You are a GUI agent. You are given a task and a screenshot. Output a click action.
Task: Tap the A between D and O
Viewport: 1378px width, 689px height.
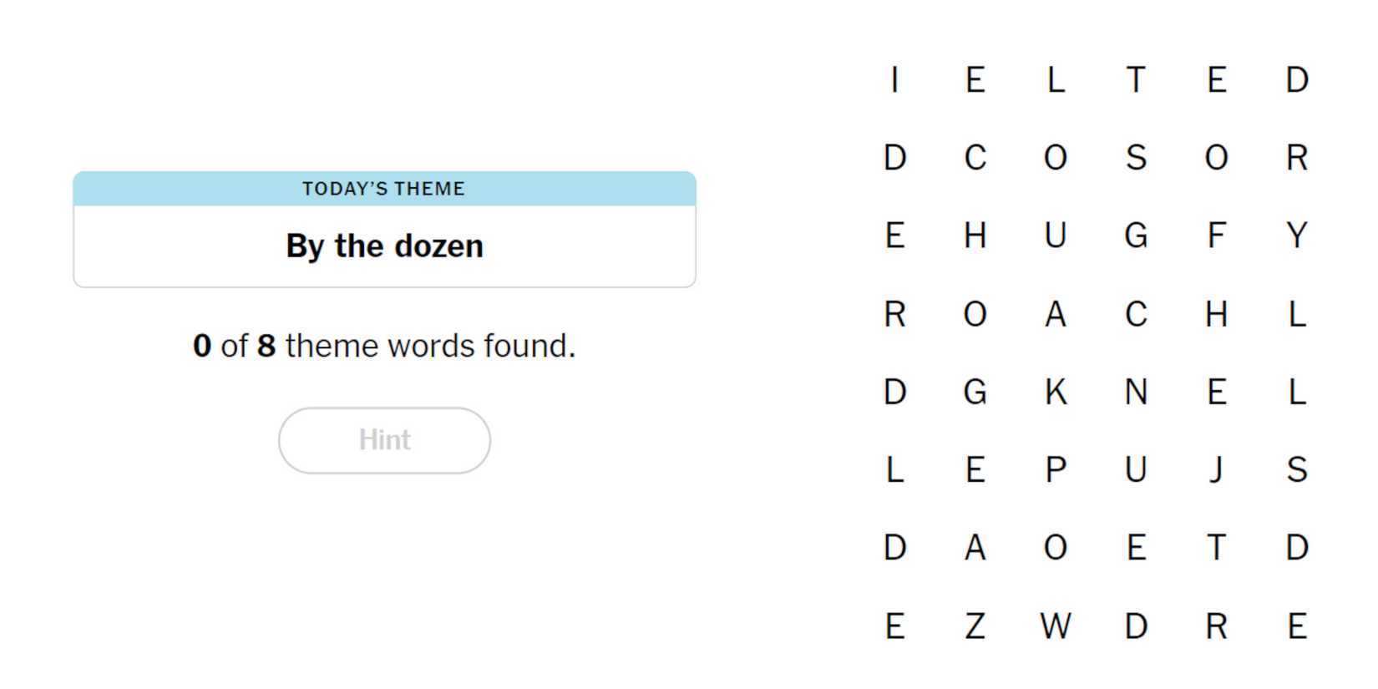coord(975,548)
